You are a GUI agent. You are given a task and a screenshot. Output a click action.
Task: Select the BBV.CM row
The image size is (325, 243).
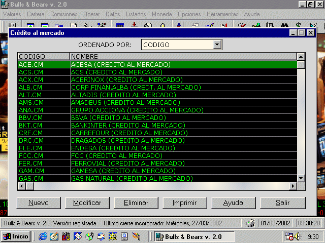pyautogui.click(x=157, y=118)
